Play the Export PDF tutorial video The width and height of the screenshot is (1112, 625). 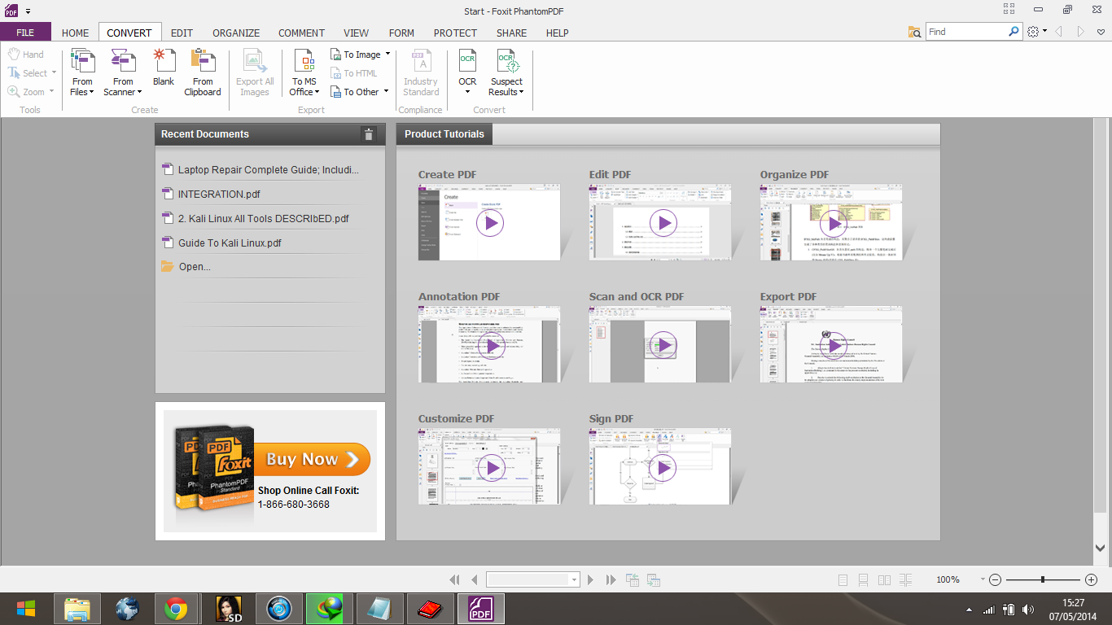832,345
